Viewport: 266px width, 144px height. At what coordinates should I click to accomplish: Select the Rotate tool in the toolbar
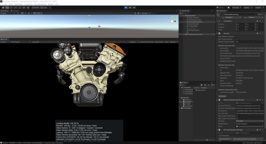(x=11, y=8)
